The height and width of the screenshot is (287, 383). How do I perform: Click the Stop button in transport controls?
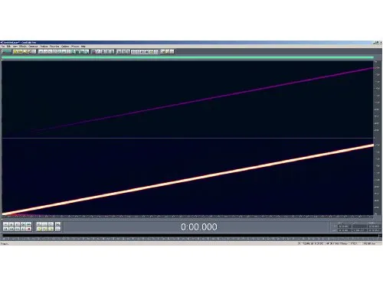pos(5,224)
